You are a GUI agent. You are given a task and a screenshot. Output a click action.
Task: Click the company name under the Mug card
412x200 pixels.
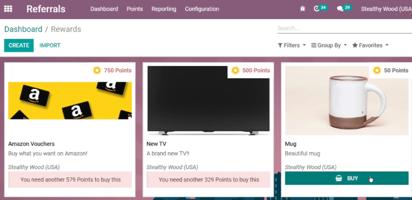tap(311, 167)
